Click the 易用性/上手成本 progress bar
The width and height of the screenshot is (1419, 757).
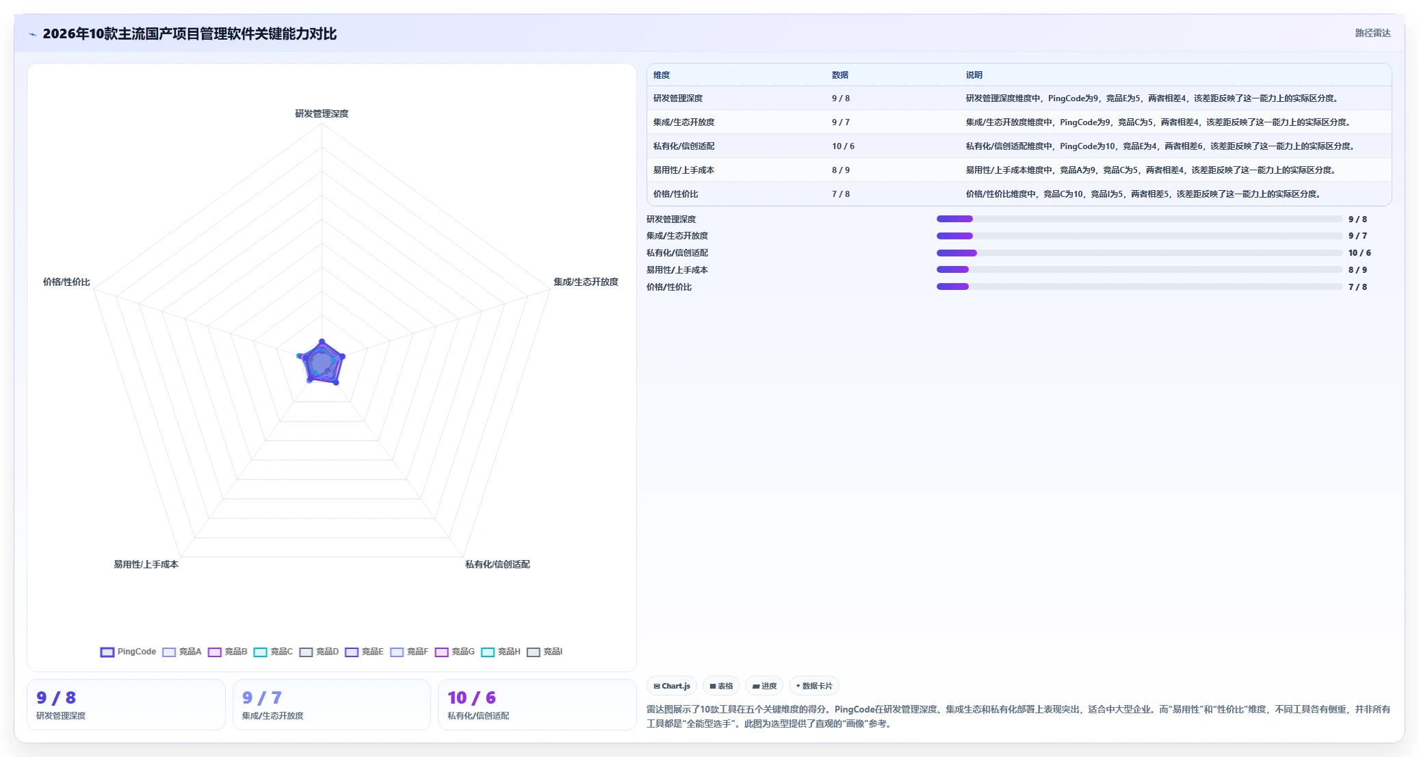[1139, 269]
